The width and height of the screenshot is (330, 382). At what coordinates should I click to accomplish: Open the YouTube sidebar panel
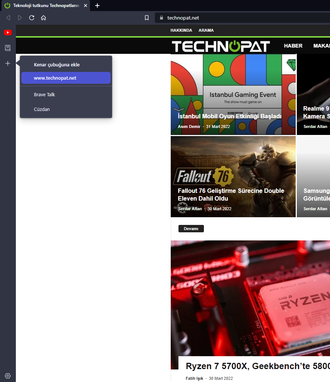[7, 32]
